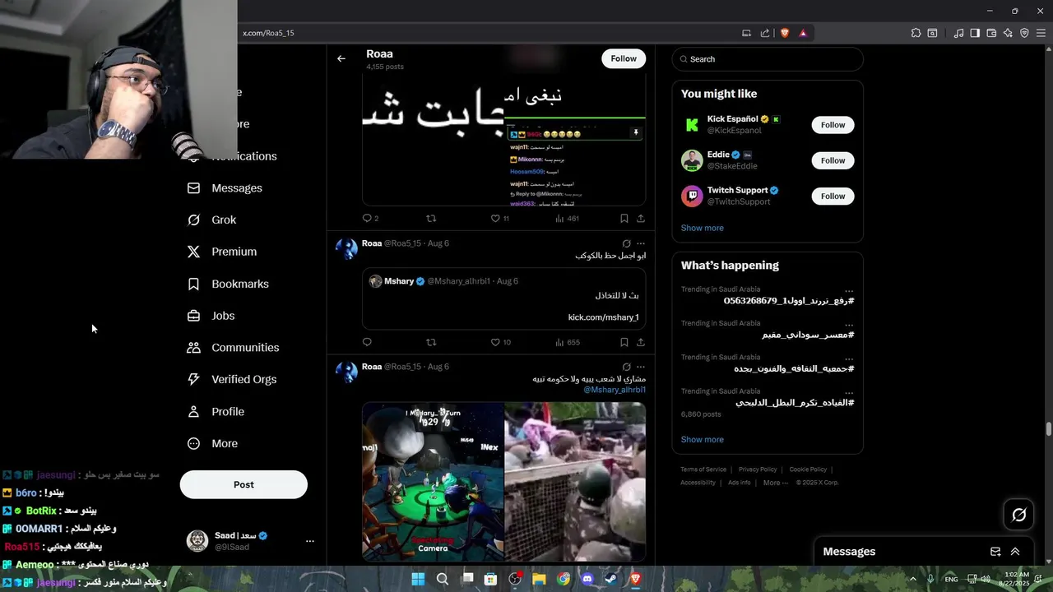Repost the post with 461 views
Viewport: 1053px width, 592px height.
click(431, 218)
